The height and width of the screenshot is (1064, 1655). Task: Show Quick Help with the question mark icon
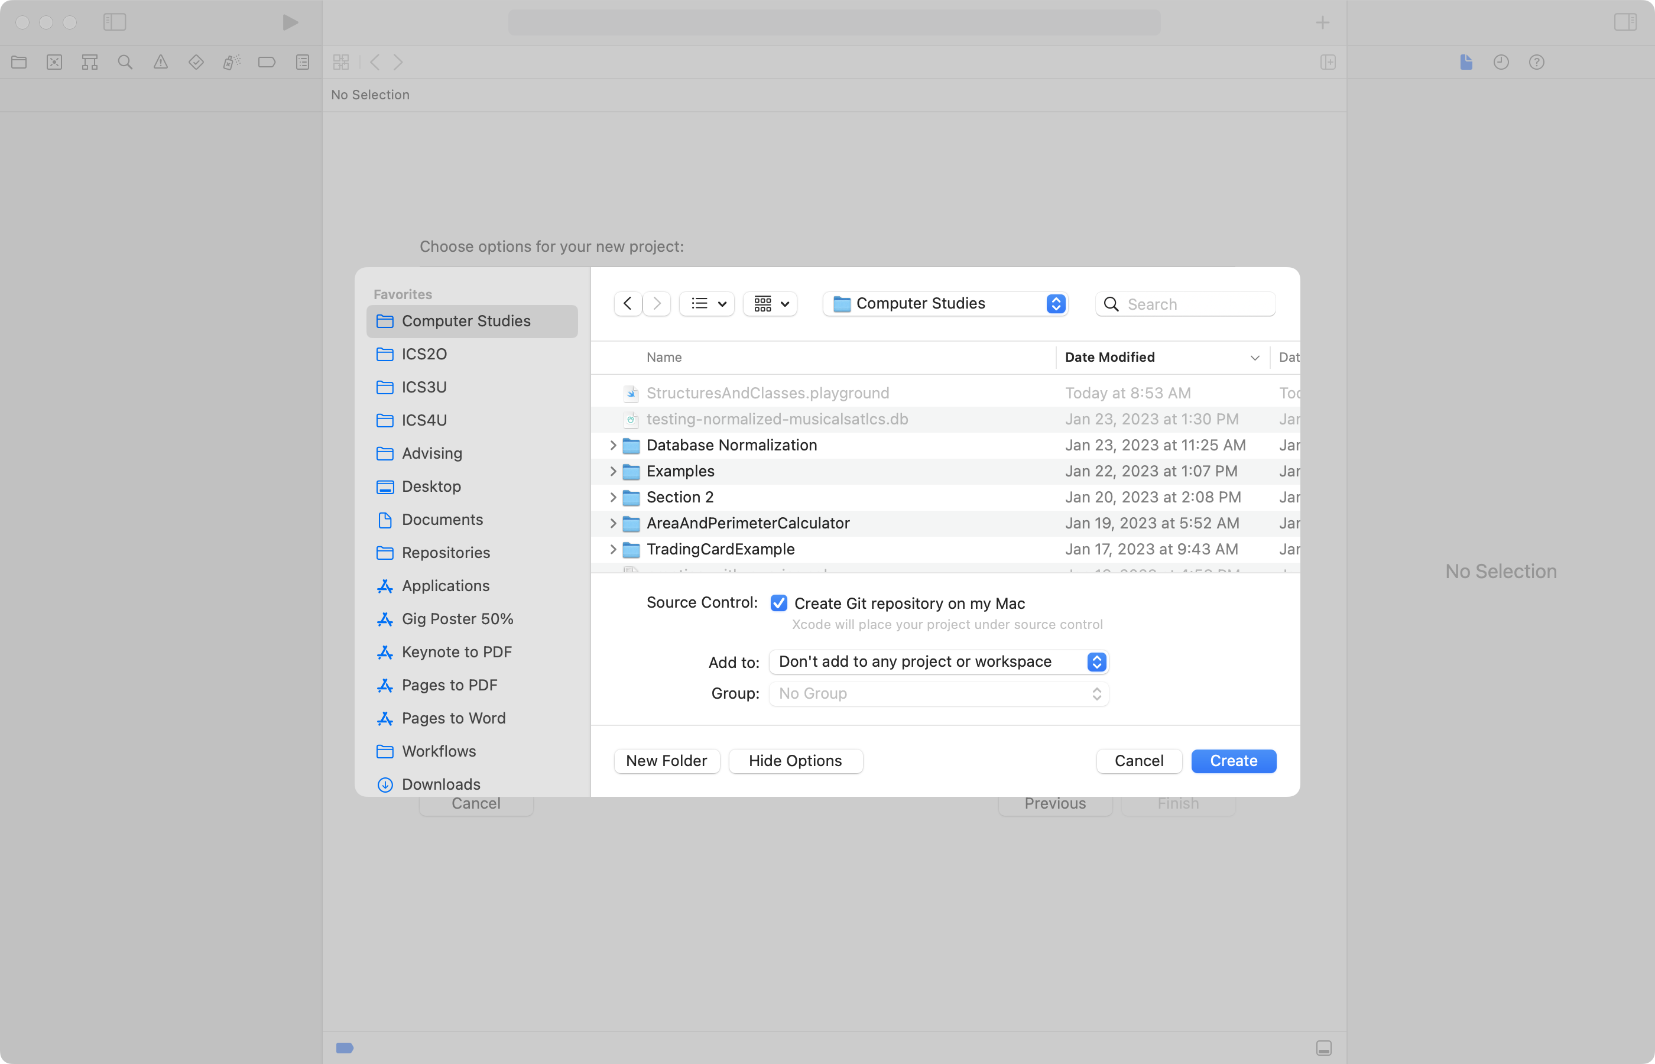tap(1536, 62)
